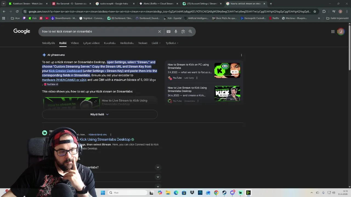Open more options for the LAS Curry video
Screen dimensions: 351x197
coord(197,78)
